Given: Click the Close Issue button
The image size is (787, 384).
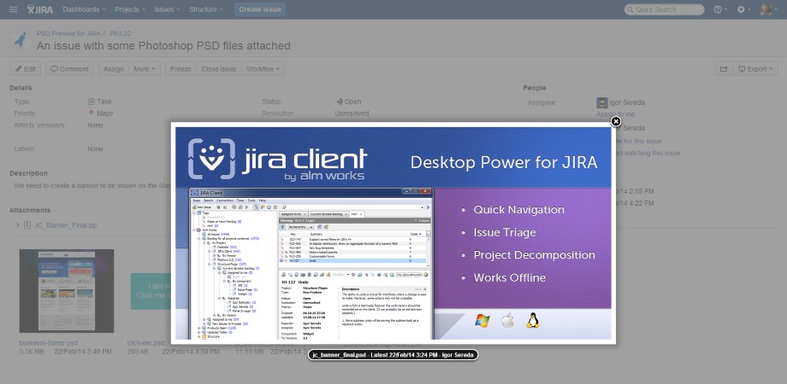Looking at the screenshot, I should coord(219,69).
